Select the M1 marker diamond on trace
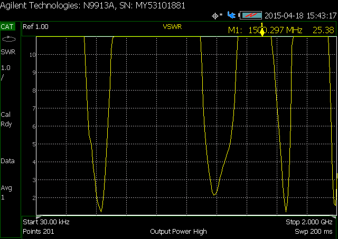This screenshot has height=239, width=338. pyautogui.click(x=261, y=34)
